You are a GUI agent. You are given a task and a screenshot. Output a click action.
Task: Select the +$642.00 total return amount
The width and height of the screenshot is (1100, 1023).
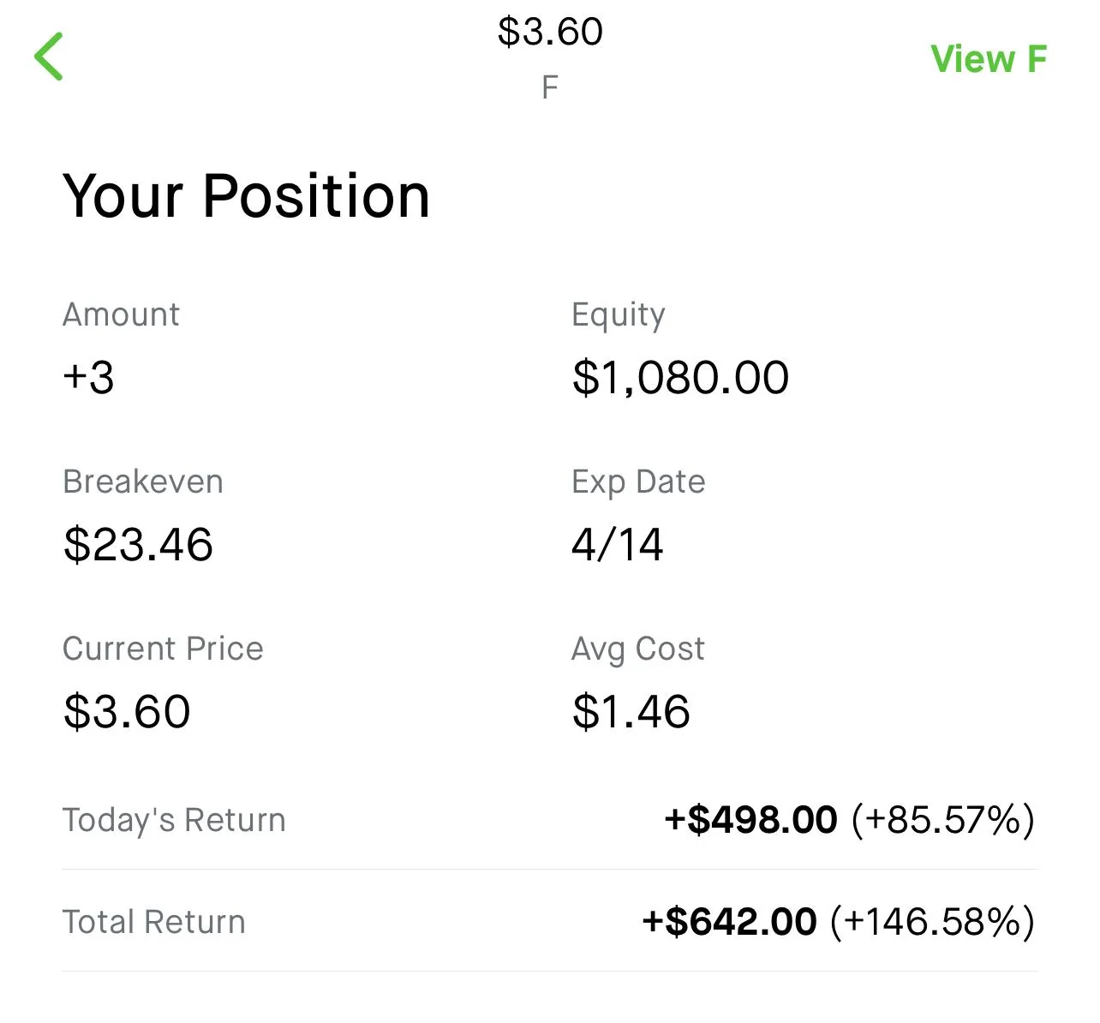point(729,922)
